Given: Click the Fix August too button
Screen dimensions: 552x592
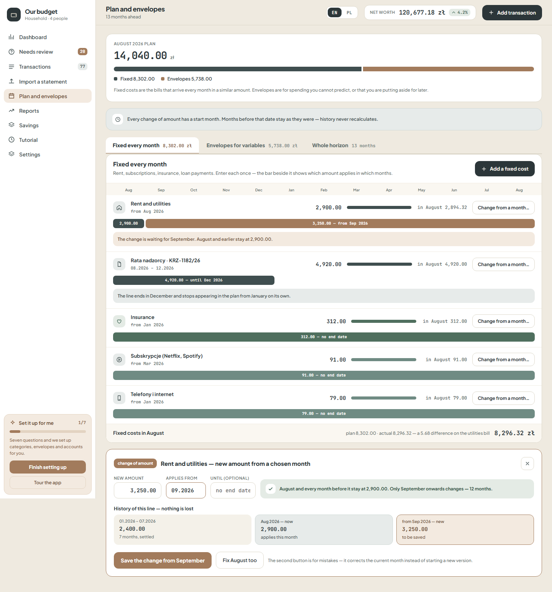Looking at the screenshot, I should 240,560.
